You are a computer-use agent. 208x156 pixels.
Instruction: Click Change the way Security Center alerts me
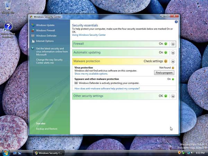(x=49, y=61)
